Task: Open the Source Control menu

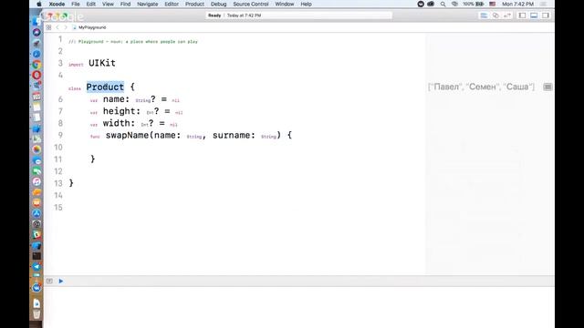Action: 251,4
